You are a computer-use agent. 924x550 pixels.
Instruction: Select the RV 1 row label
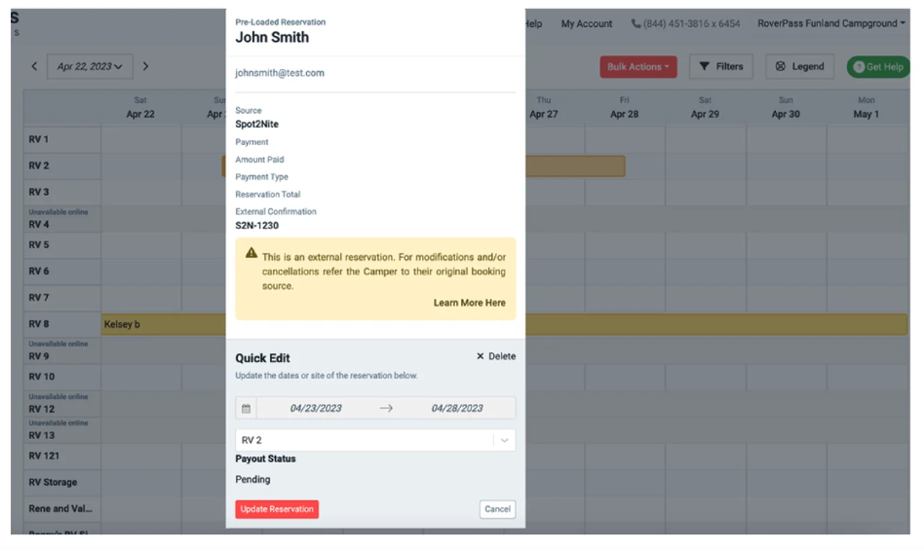[x=39, y=139]
